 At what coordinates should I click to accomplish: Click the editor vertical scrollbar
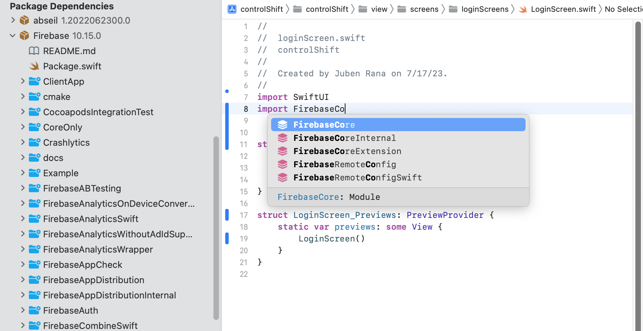[638, 176]
